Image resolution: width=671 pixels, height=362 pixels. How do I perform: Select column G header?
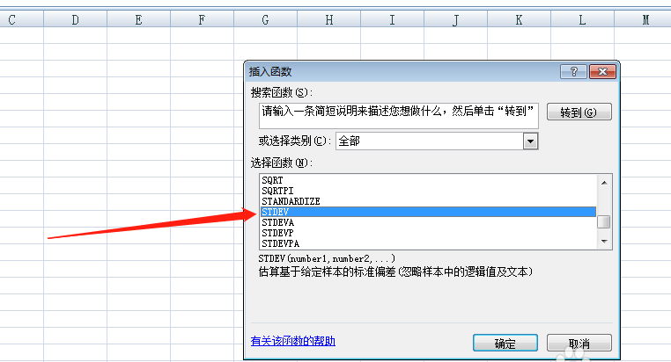265,19
